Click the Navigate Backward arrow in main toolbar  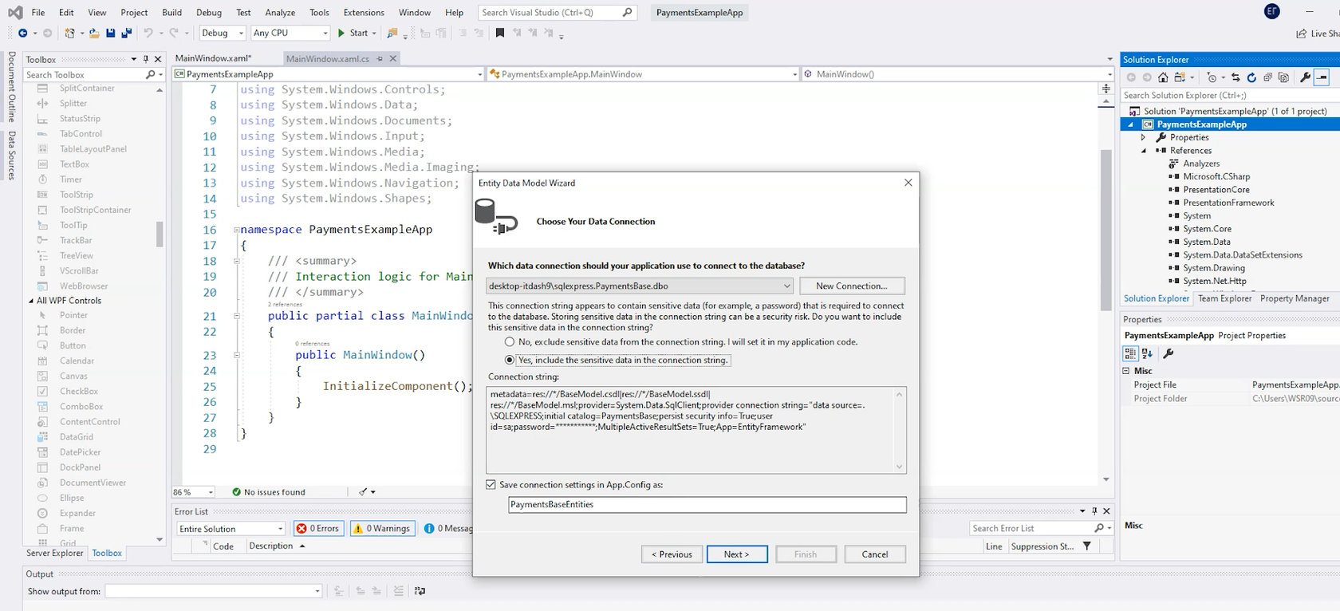click(22, 33)
